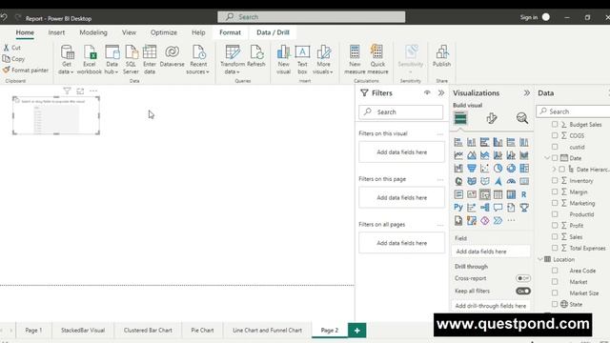Click Publish in the Share group
The height and width of the screenshot is (343, 610).
coord(441,56)
